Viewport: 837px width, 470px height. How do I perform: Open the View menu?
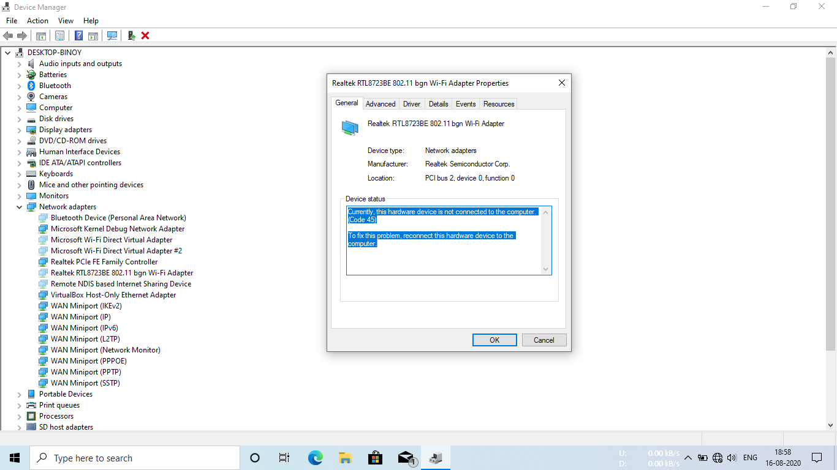(x=66, y=21)
